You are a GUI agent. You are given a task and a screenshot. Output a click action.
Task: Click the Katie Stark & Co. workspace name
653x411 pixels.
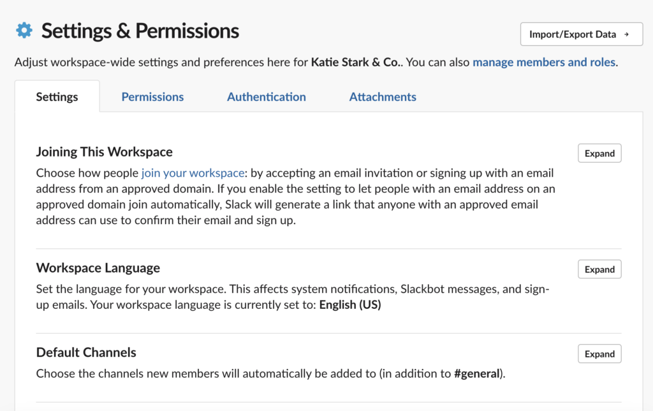(356, 62)
